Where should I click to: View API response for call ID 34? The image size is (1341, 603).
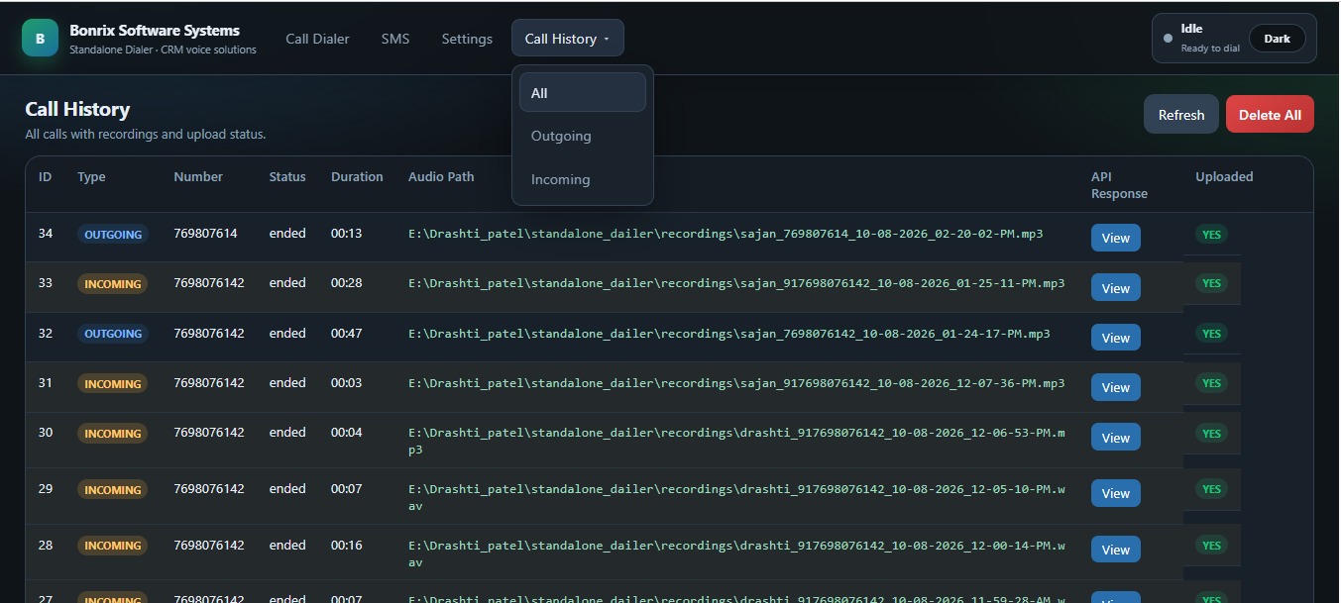pyautogui.click(x=1116, y=238)
